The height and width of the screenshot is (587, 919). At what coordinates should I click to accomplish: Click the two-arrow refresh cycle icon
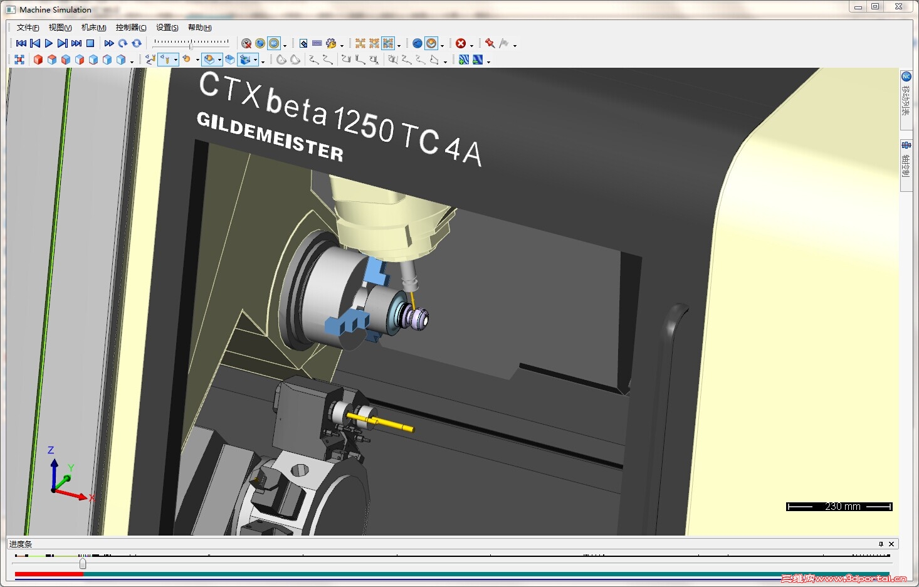point(137,43)
